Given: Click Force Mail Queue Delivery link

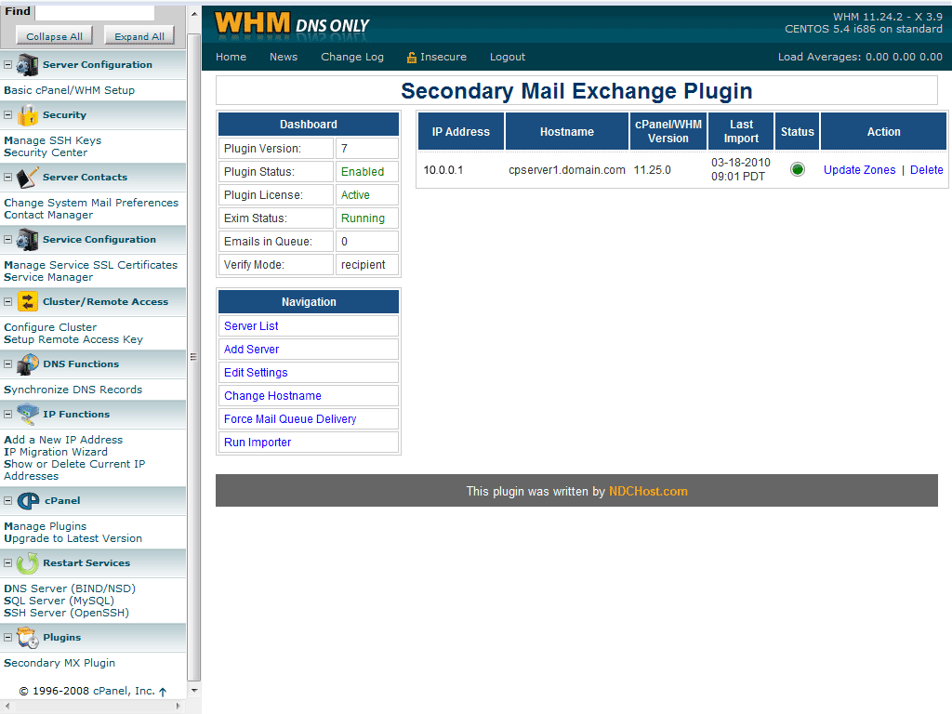Looking at the screenshot, I should pyautogui.click(x=290, y=419).
